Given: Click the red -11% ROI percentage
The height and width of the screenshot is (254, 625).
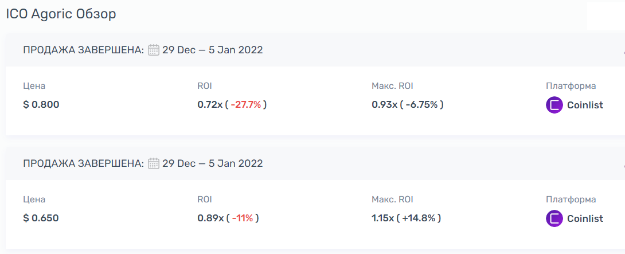Looking at the screenshot, I should (x=243, y=218).
